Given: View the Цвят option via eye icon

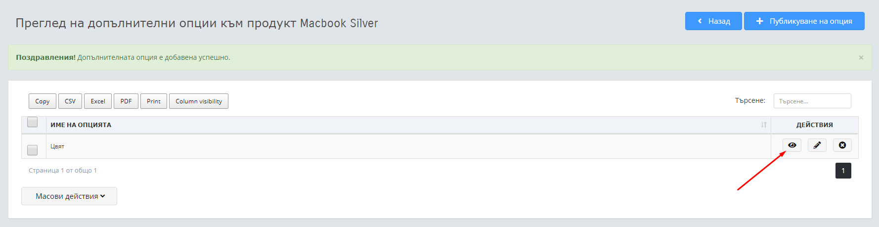Looking at the screenshot, I should pos(792,145).
